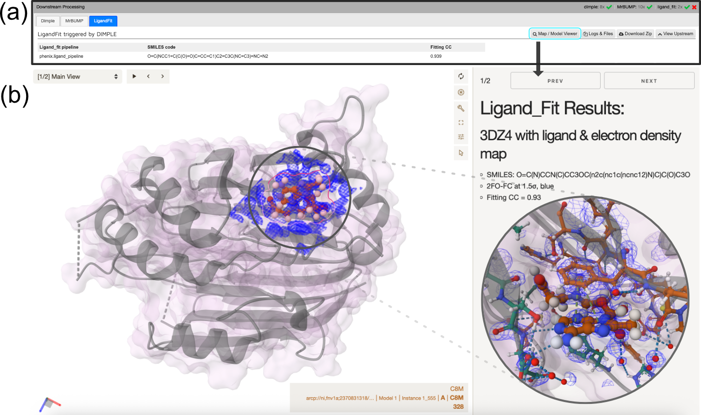The width and height of the screenshot is (701, 415).
Task: Click the 'Ligand_fit pipeline' column header
Action: [x=59, y=47]
